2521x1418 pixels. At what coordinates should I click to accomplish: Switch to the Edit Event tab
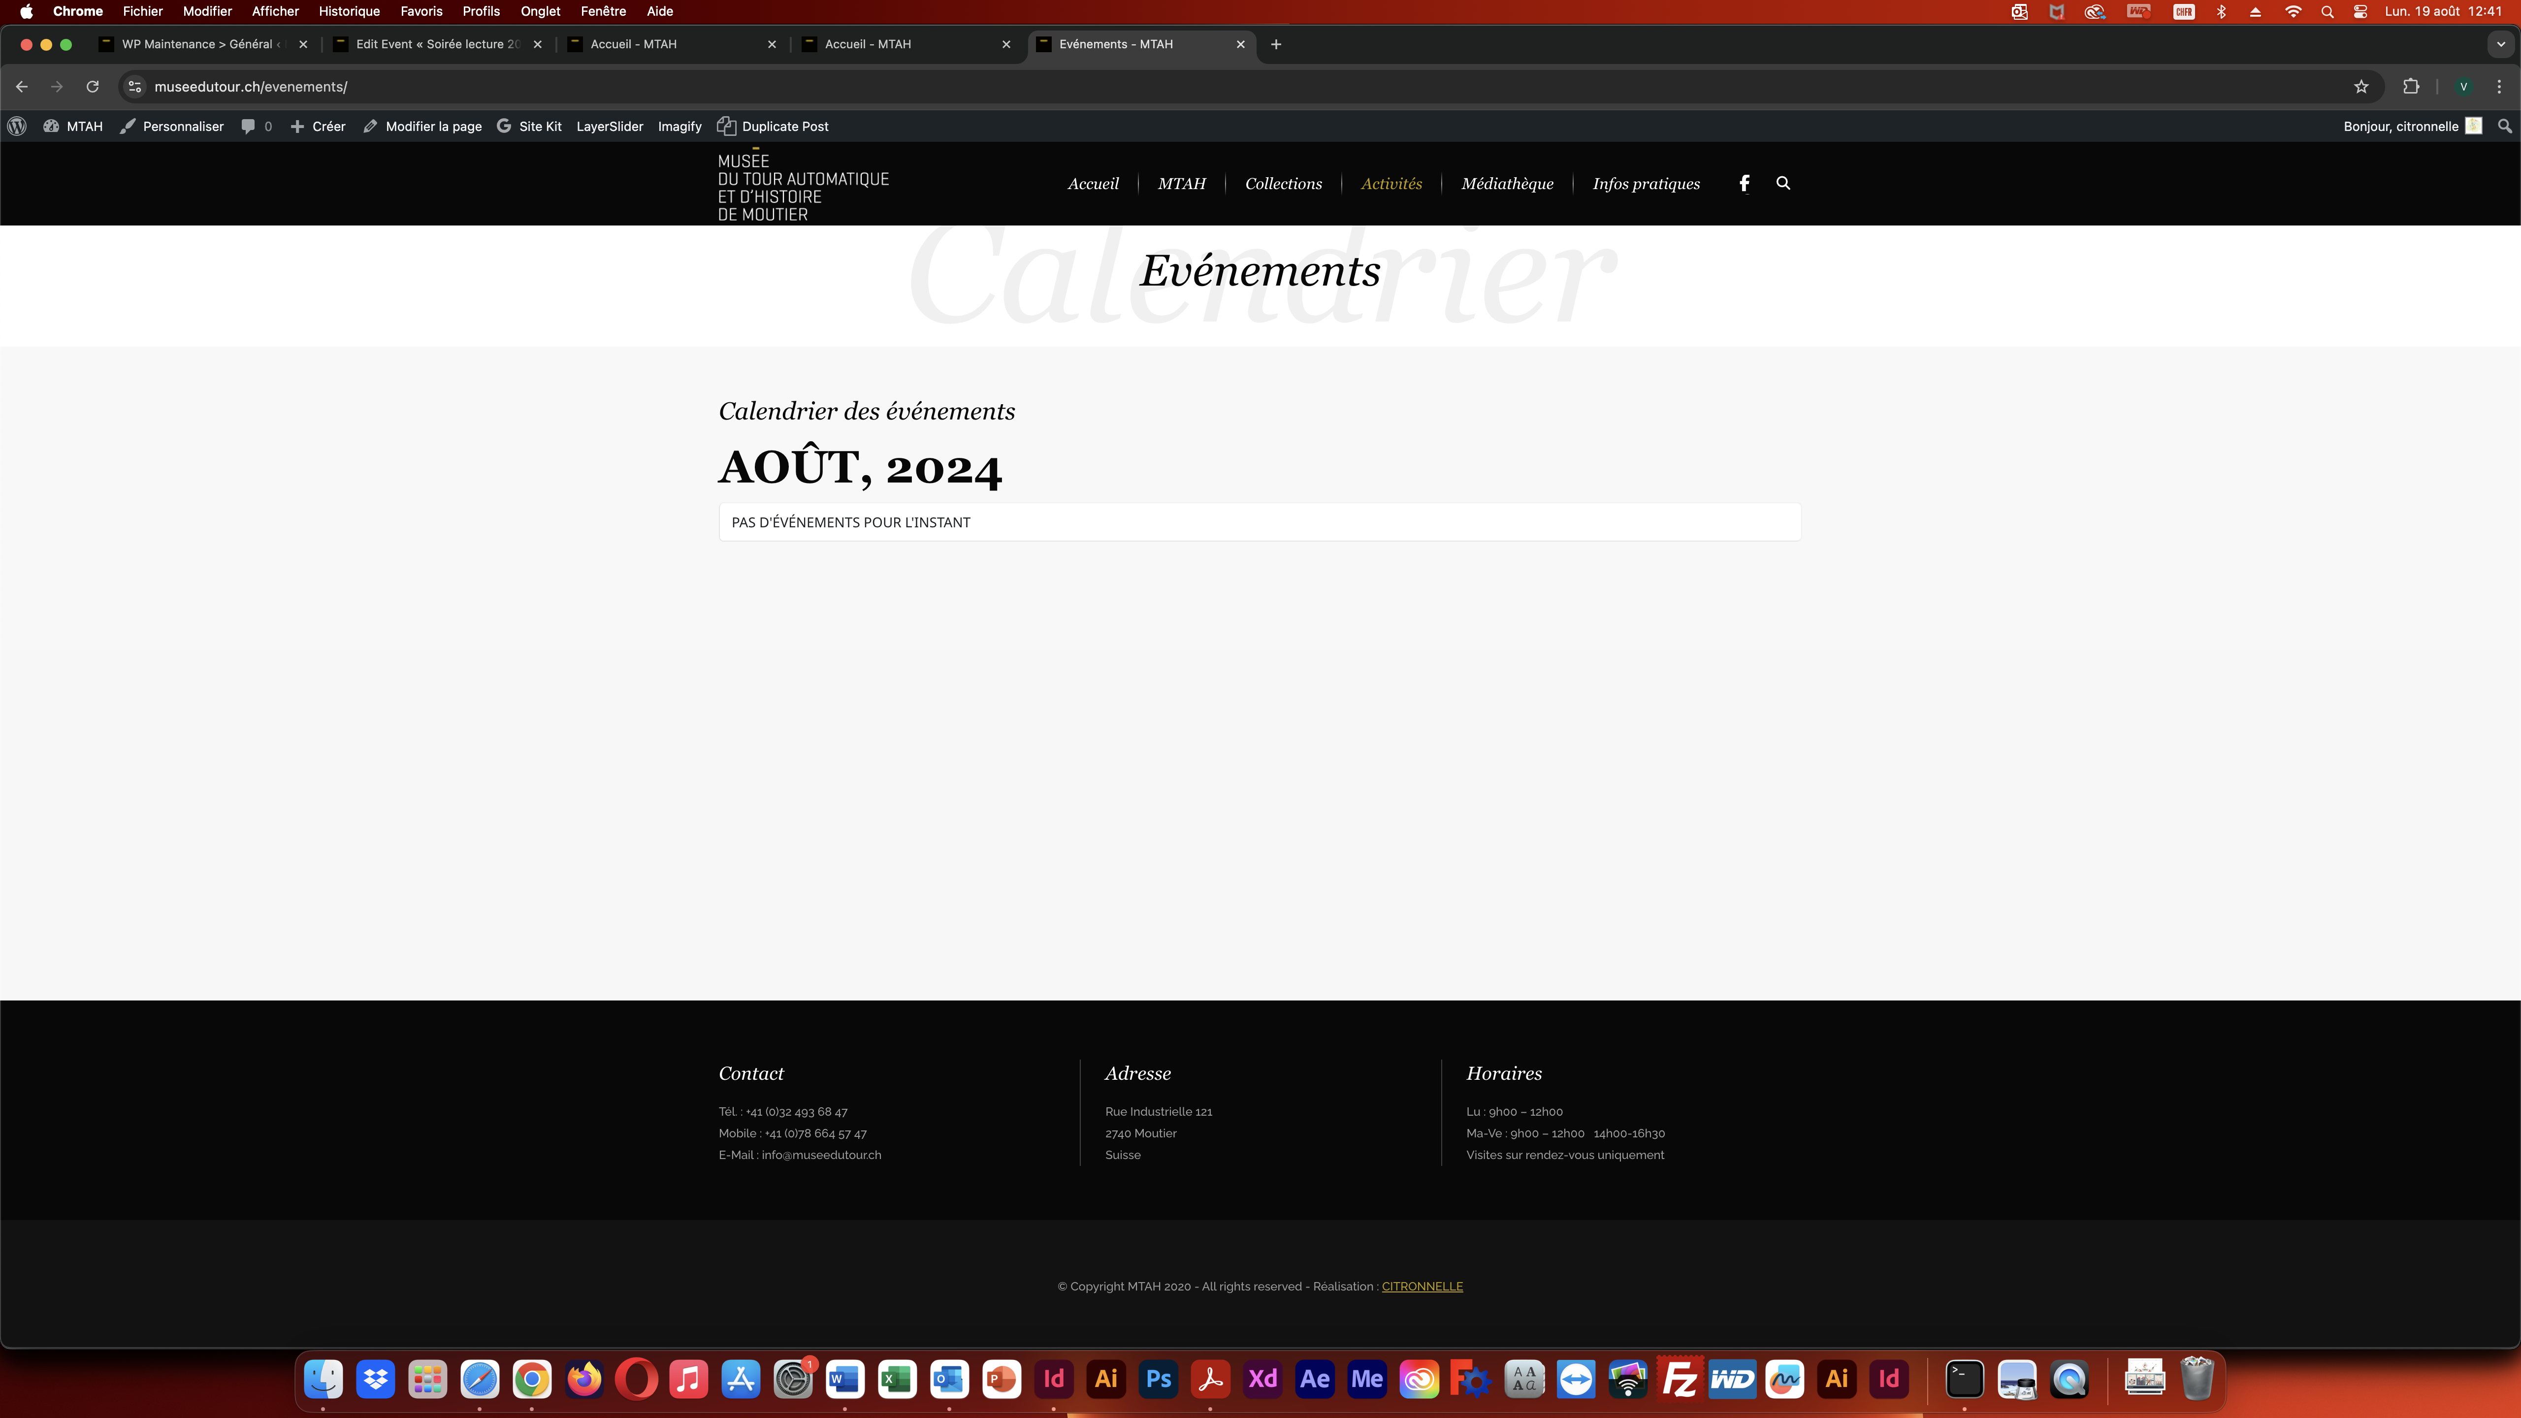pyautogui.click(x=437, y=44)
